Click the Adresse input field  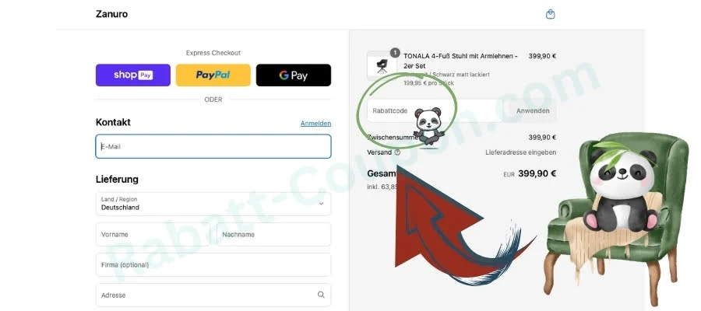coord(213,295)
